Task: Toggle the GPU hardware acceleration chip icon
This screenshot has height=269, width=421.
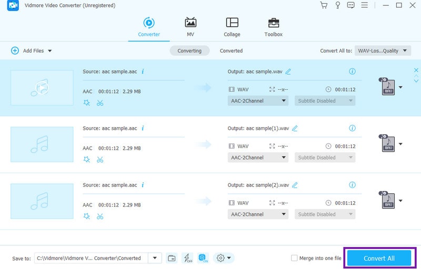Action: pos(203,258)
